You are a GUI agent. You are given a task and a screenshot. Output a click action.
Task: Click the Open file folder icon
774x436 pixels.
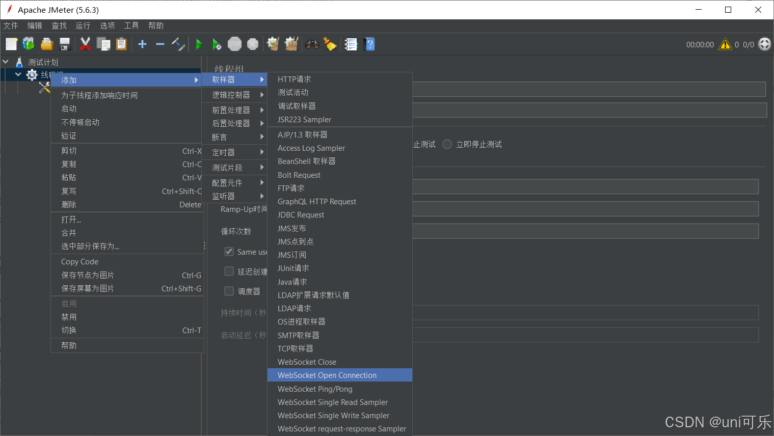pyautogui.click(x=47, y=44)
